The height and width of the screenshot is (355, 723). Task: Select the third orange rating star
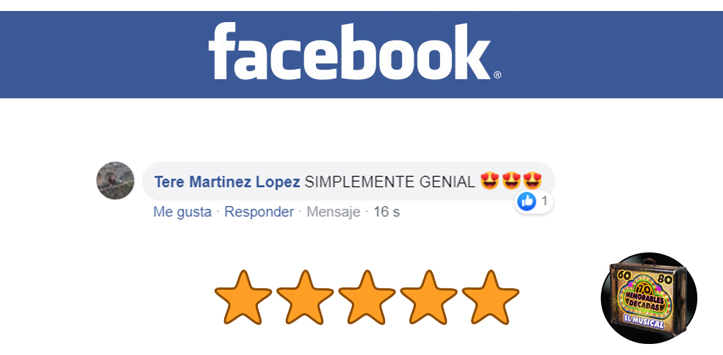(367, 298)
